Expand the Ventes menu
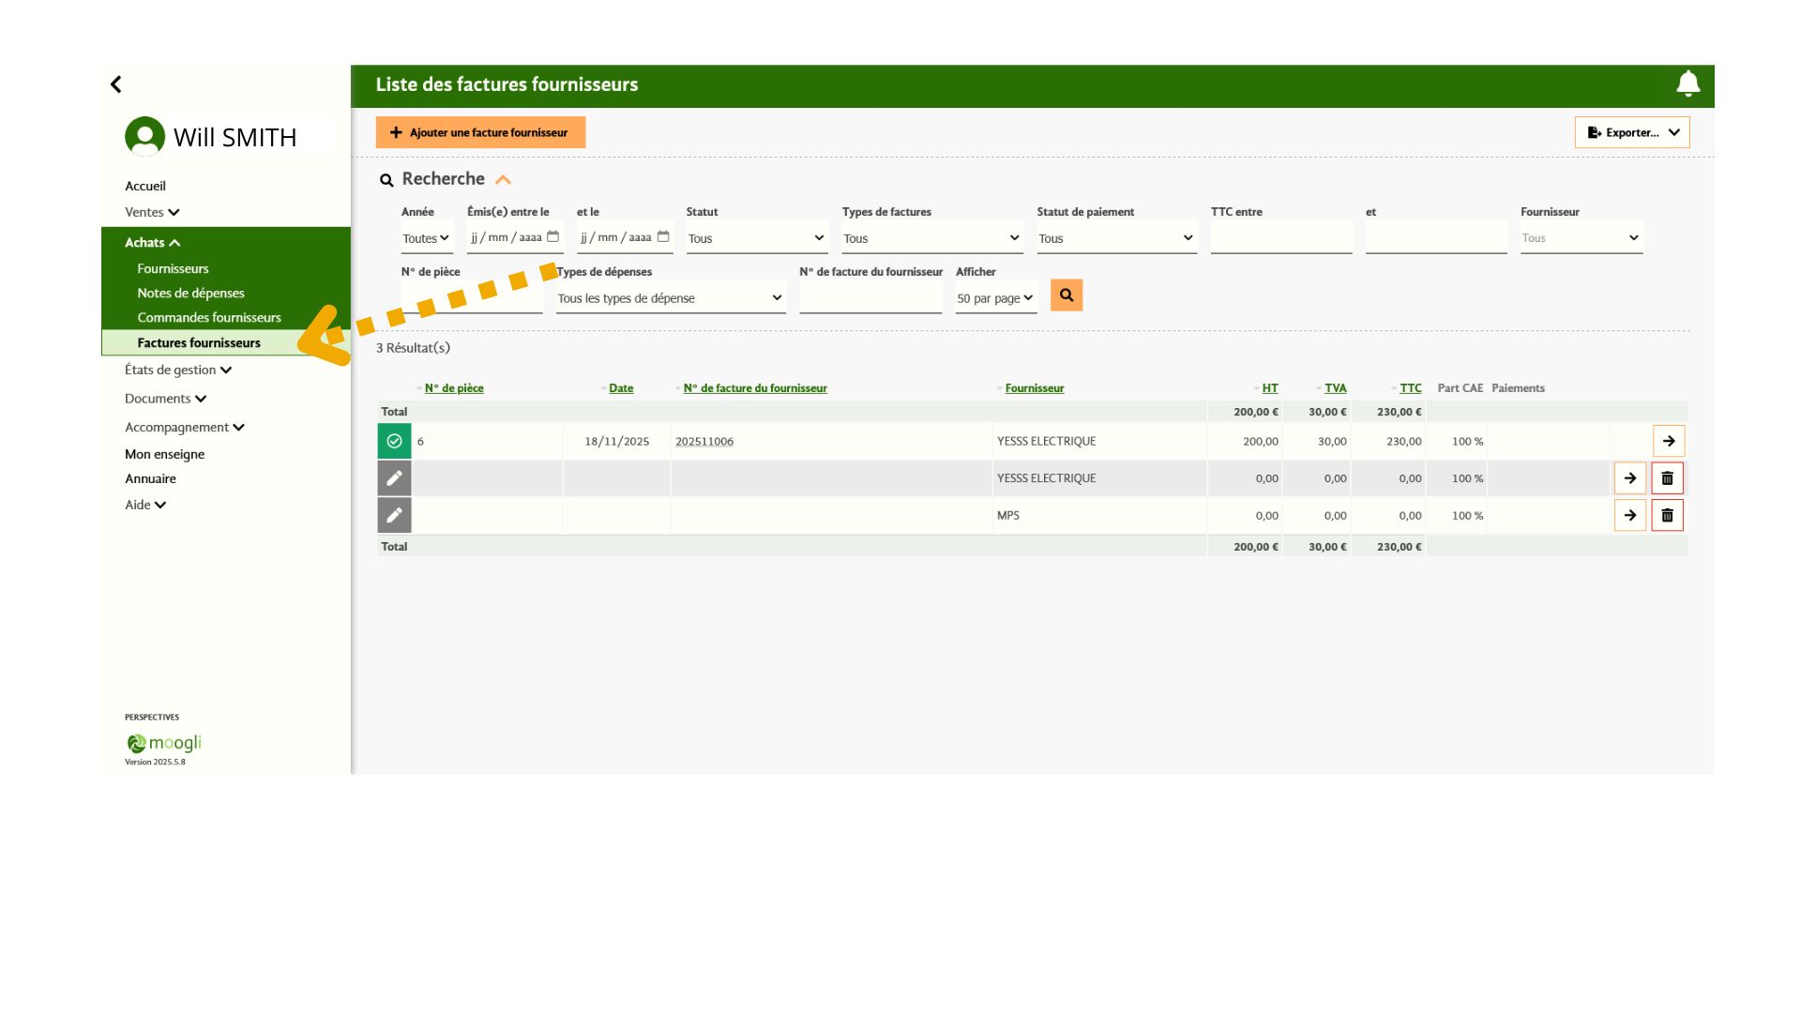Viewport: 1801px width, 1013px height. point(152,212)
